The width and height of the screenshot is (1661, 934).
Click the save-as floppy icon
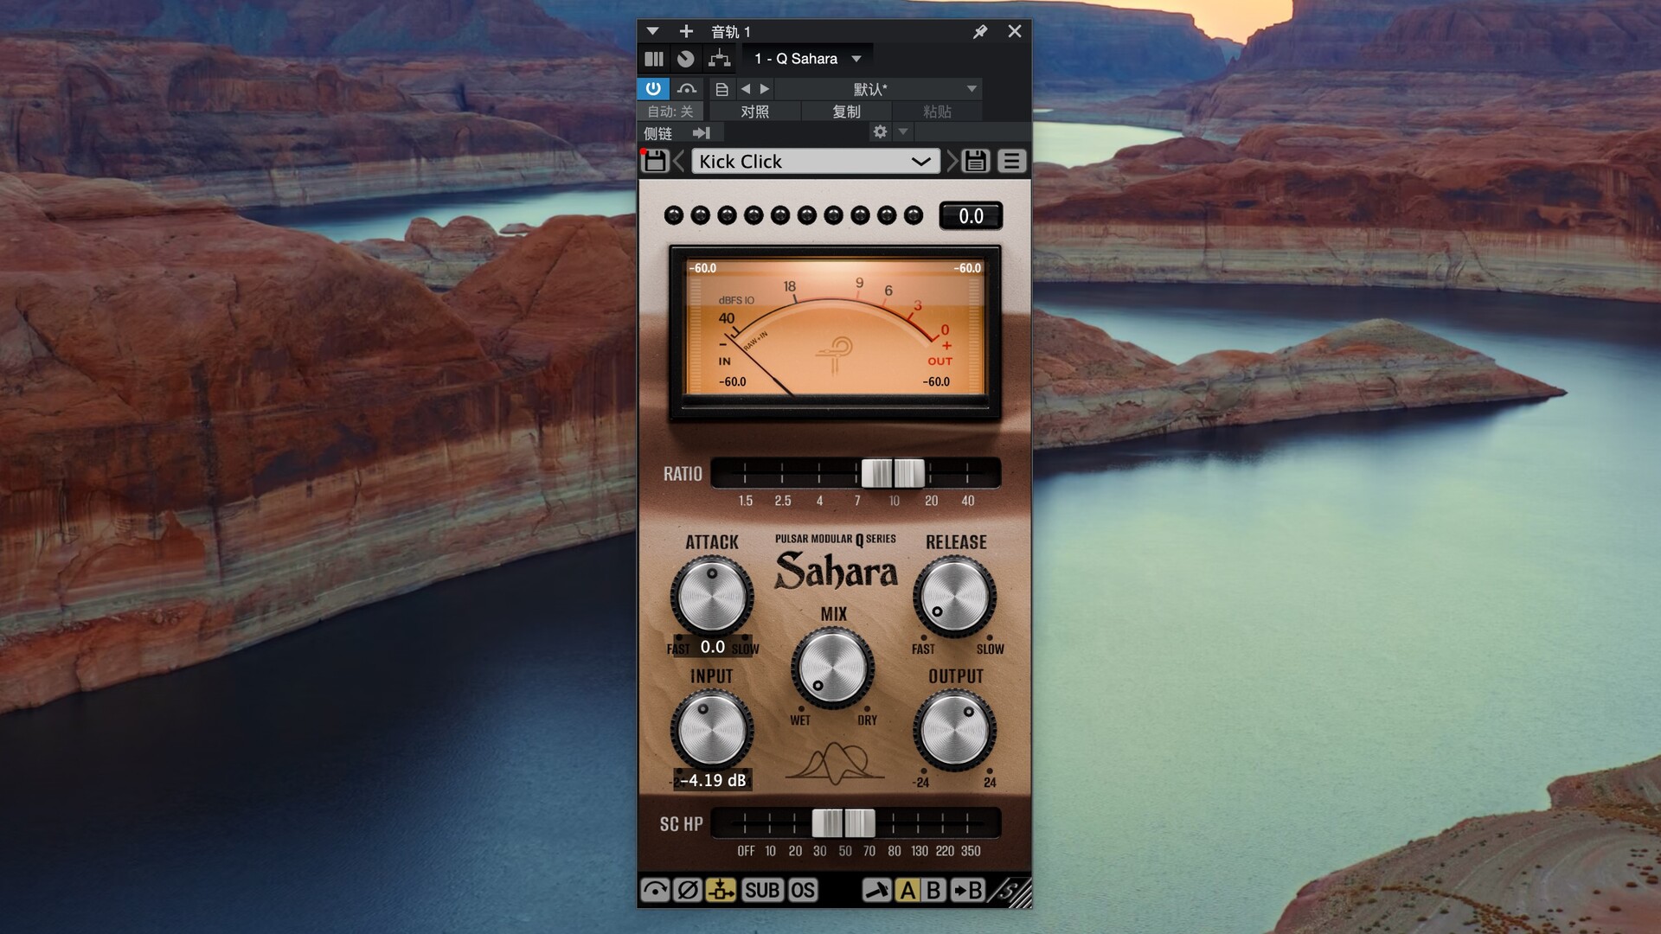pos(976,162)
